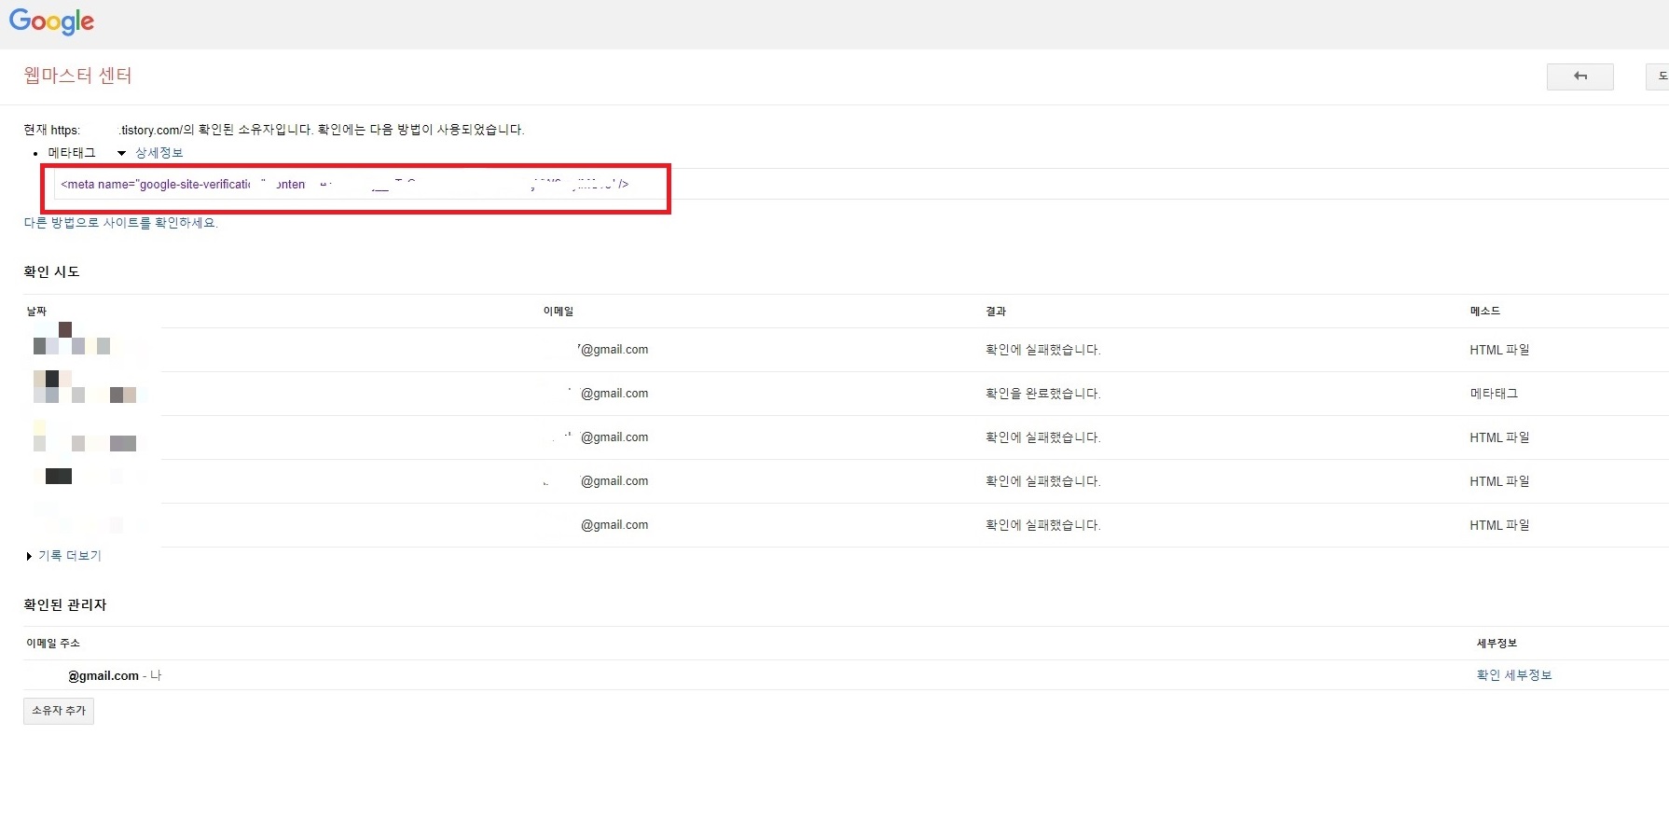Click the partially visible button right of the back arrow
The image size is (1669, 832).
1658,76
